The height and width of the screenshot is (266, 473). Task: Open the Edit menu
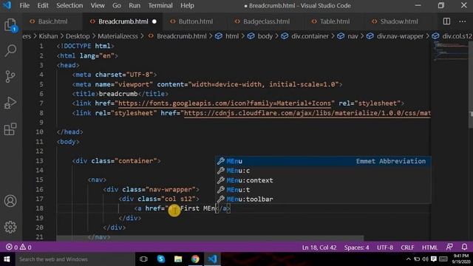click(43, 5)
